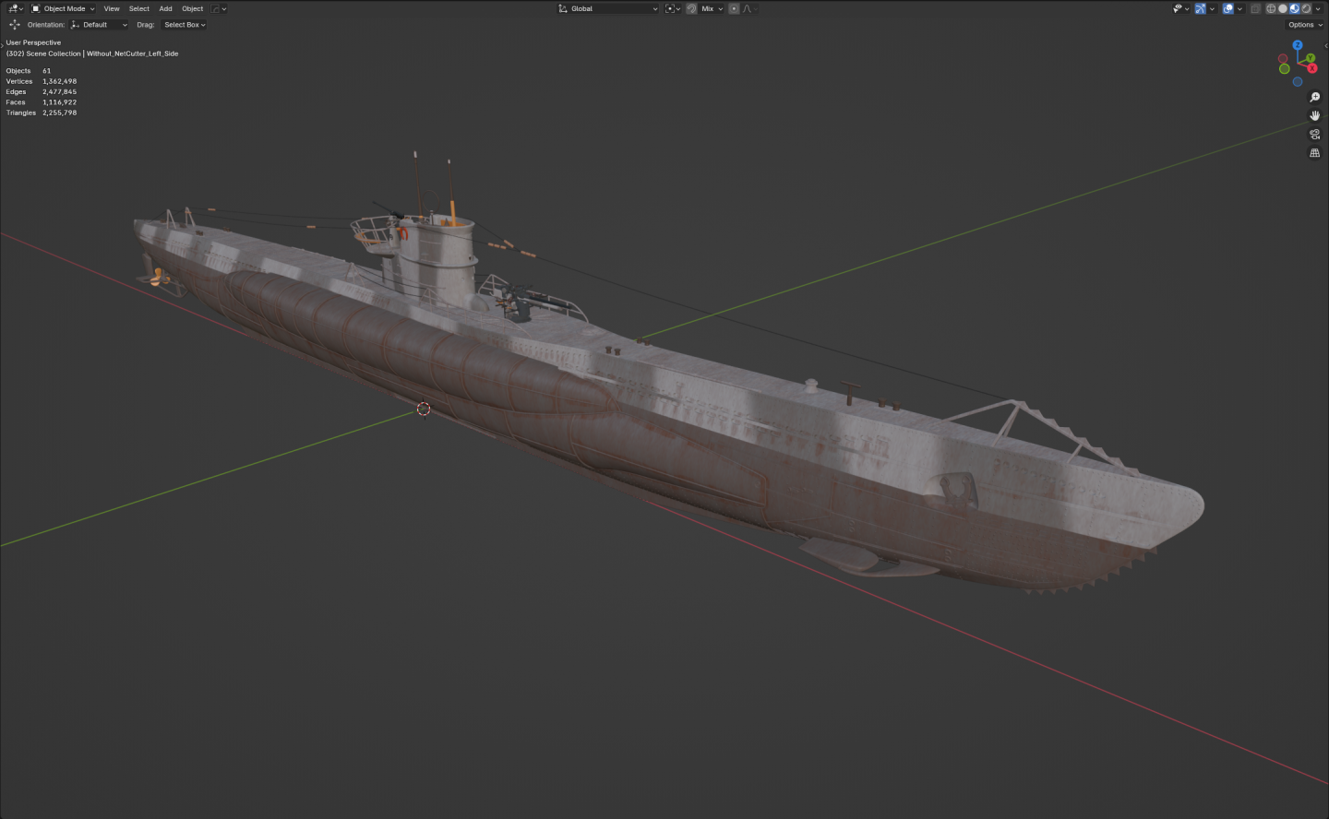This screenshot has height=819, width=1329.
Task: Expand the sidebar with right-edge arrow
Action: 1325,45
